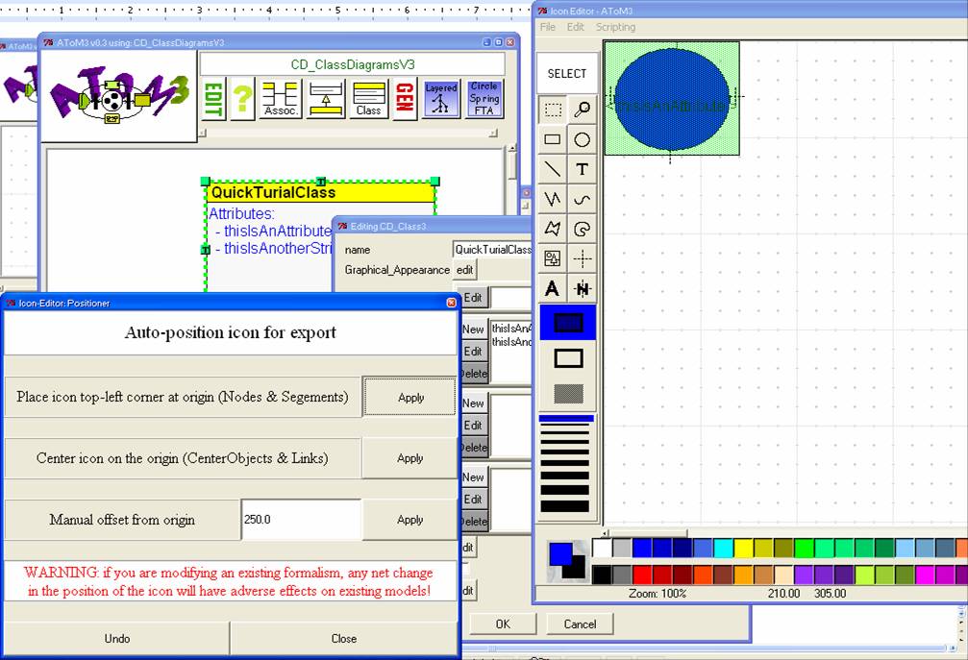The height and width of the screenshot is (660, 968).
Task: Select the magnifier zoom tool
Action: pyautogui.click(x=582, y=110)
